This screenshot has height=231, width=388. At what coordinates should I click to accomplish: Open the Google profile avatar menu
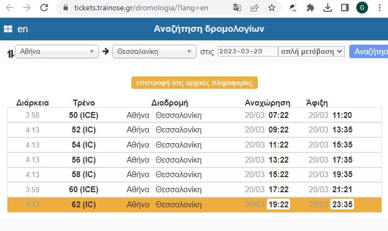pyautogui.click(x=362, y=8)
